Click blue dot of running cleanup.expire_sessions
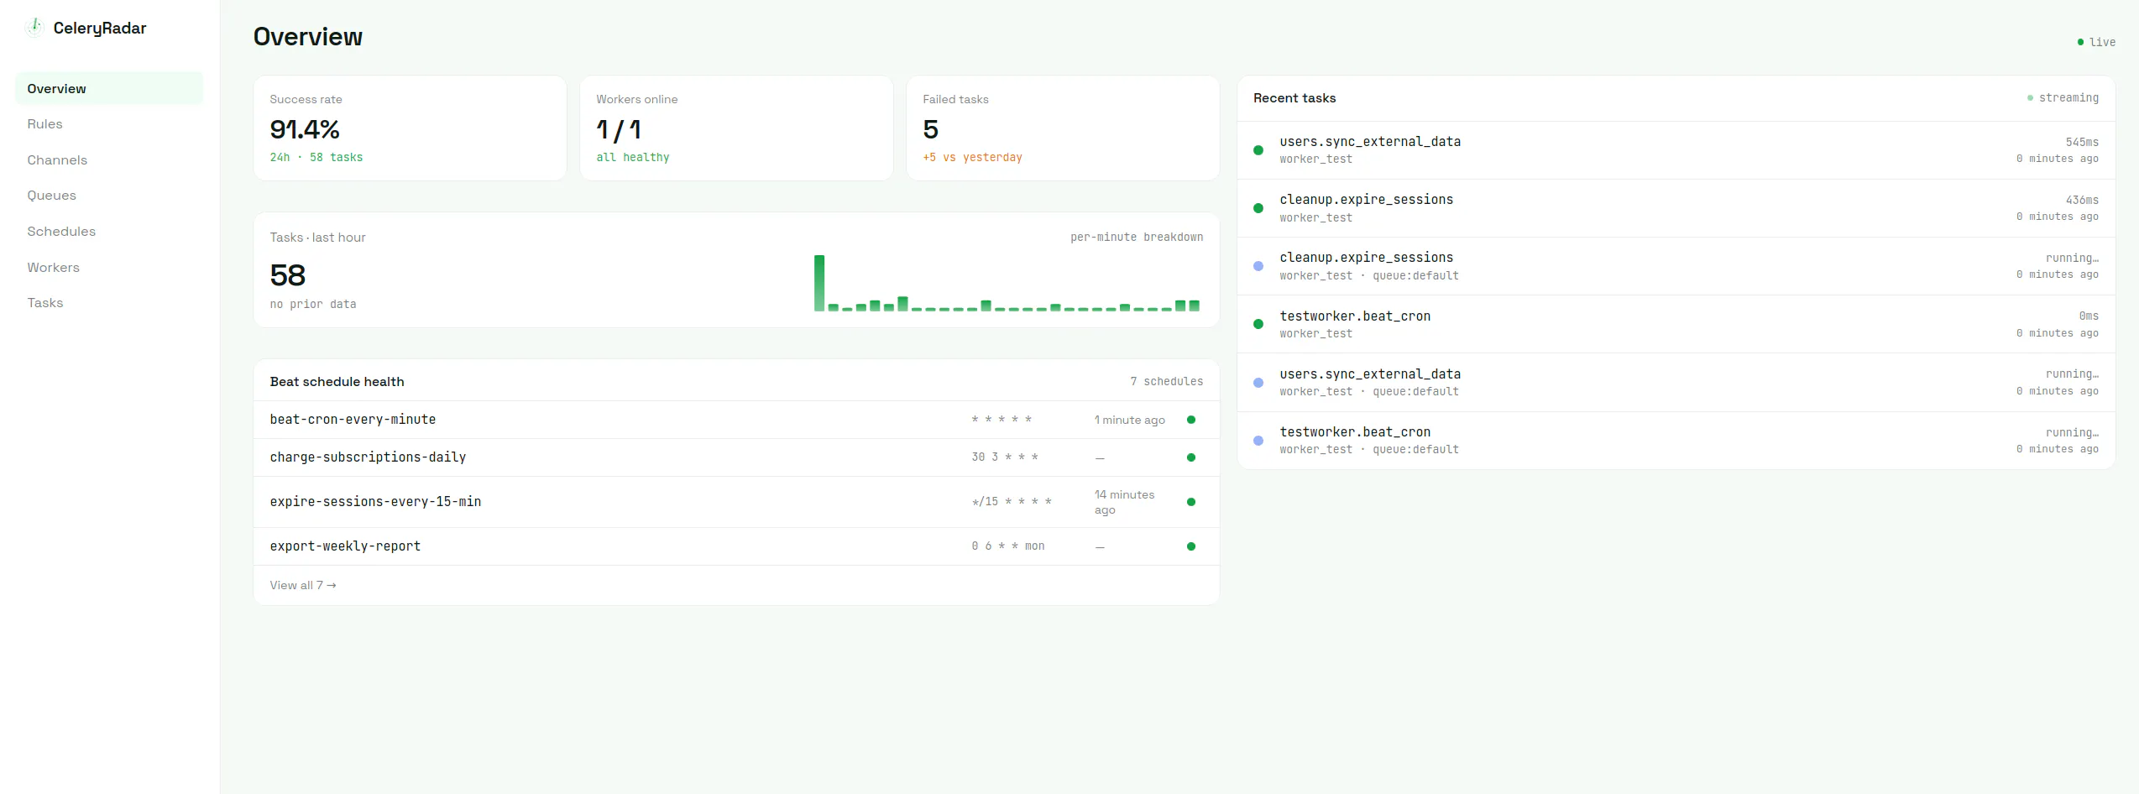 click(1258, 266)
